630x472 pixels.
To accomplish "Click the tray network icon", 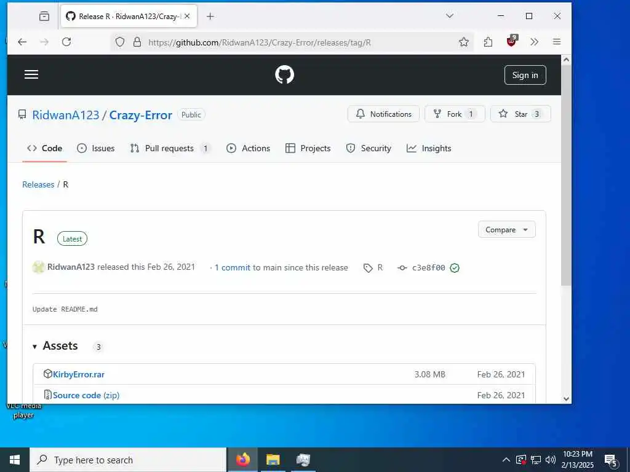I will coord(536,460).
